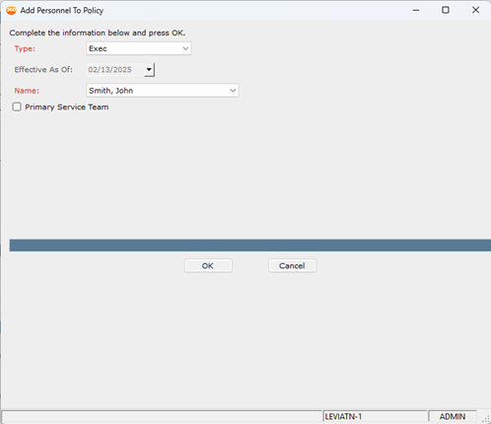Viewport: 491px width, 424px height.
Task: Click the Cancel button
Action: (x=292, y=265)
